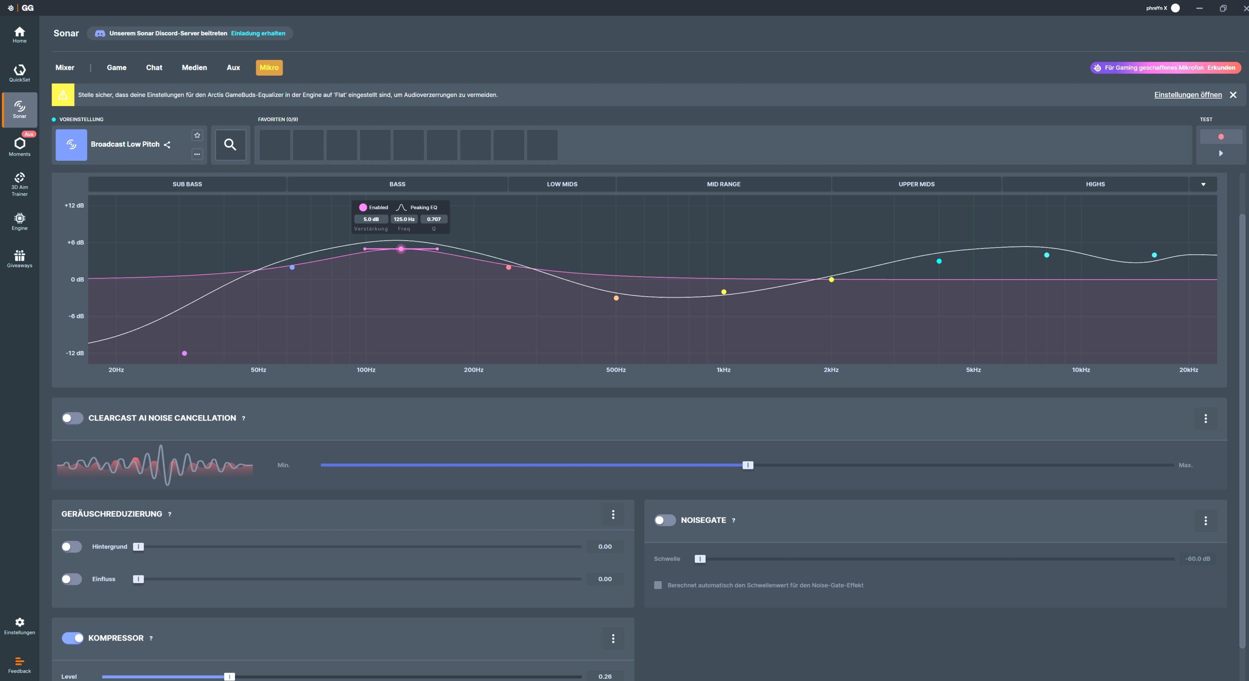Add Broadcast Low Pitch to favorites star

(197, 135)
